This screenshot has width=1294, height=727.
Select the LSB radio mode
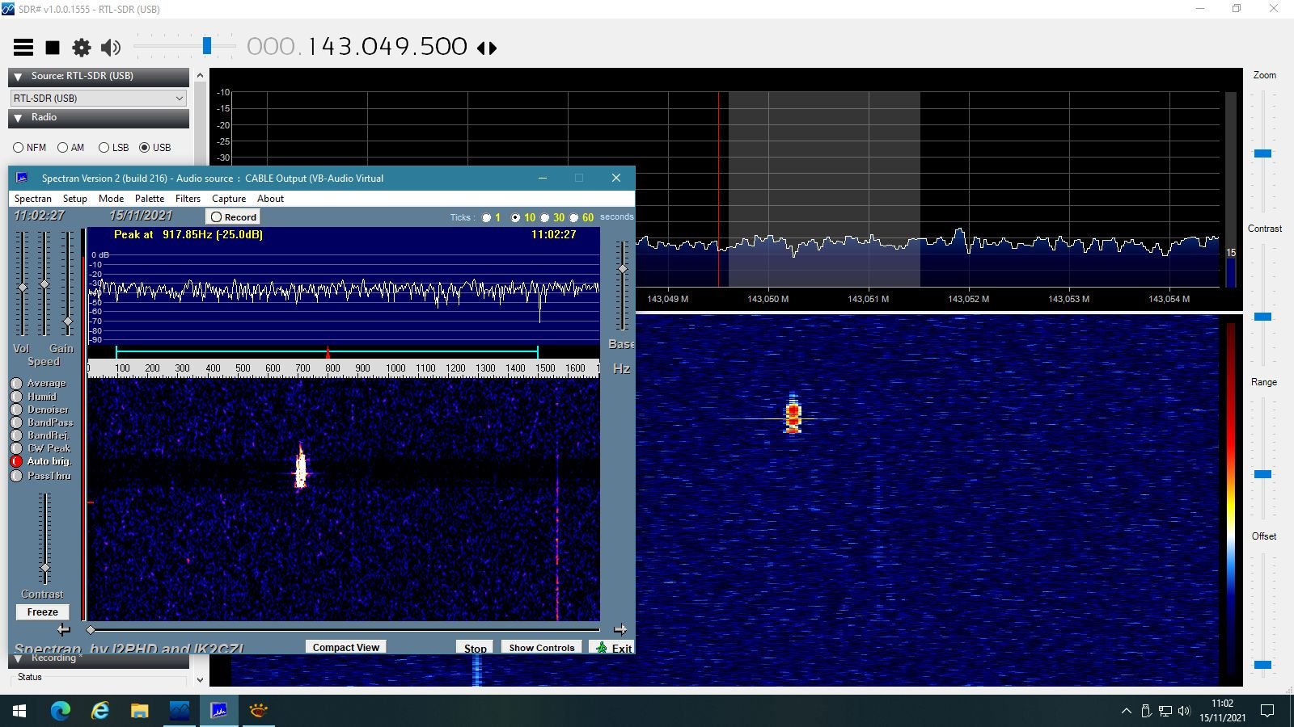(104, 148)
